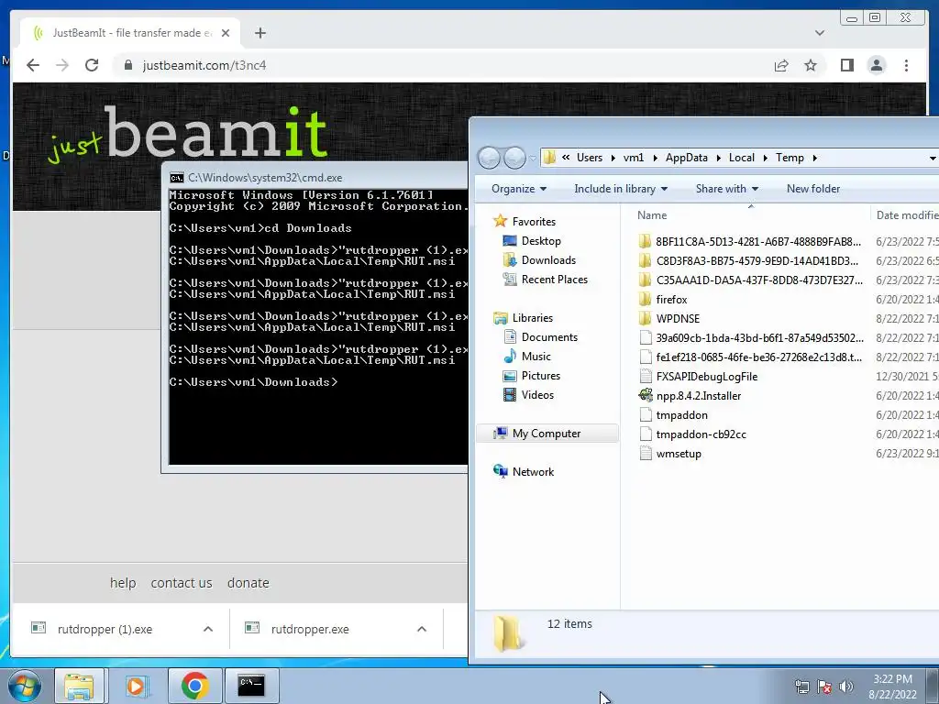Reload the JustBeamIt page
Image resolution: width=939 pixels, height=704 pixels.
(x=92, y=65)
